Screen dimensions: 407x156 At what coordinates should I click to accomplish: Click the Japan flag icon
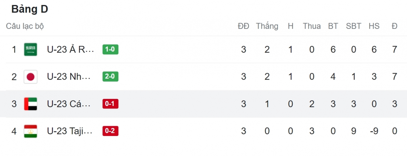coord(31,77)
